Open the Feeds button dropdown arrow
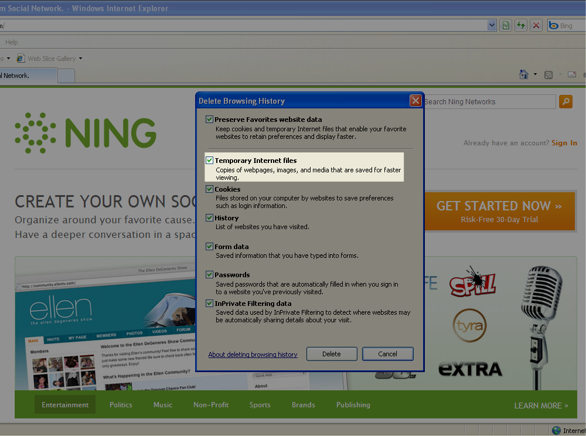 tap(560, 74)
